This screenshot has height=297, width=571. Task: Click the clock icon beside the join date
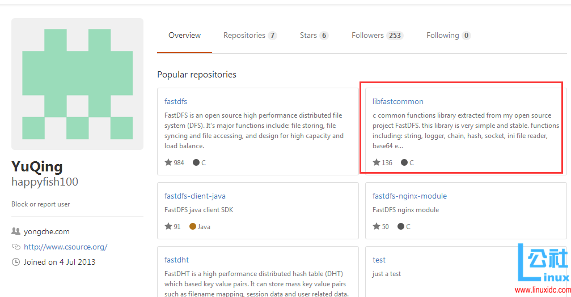(x=15, y=262)
